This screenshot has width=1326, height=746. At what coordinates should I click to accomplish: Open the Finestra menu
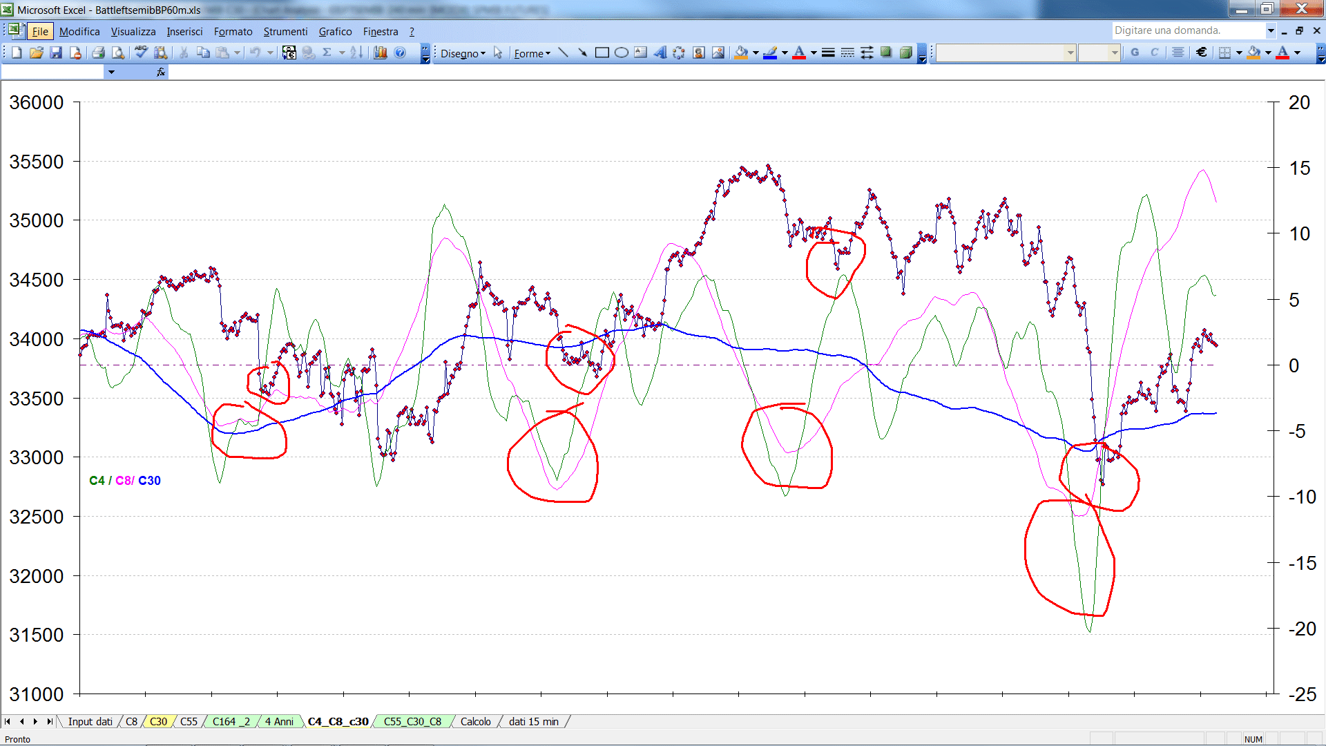pos(381,31)
